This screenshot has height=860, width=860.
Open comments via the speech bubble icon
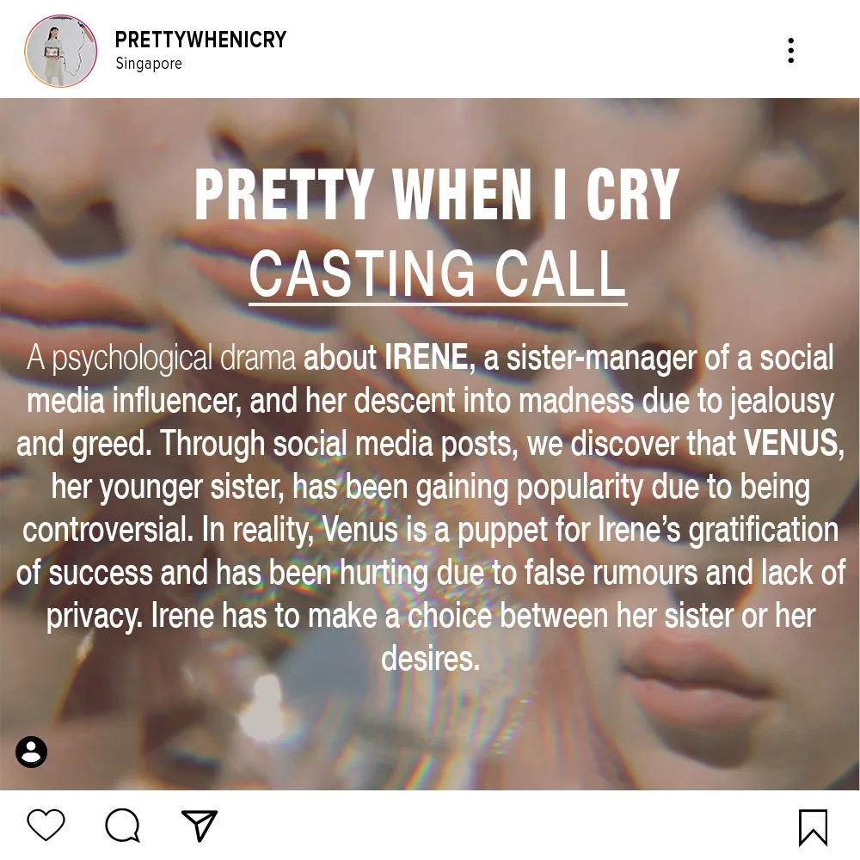(x=122, y=826)
